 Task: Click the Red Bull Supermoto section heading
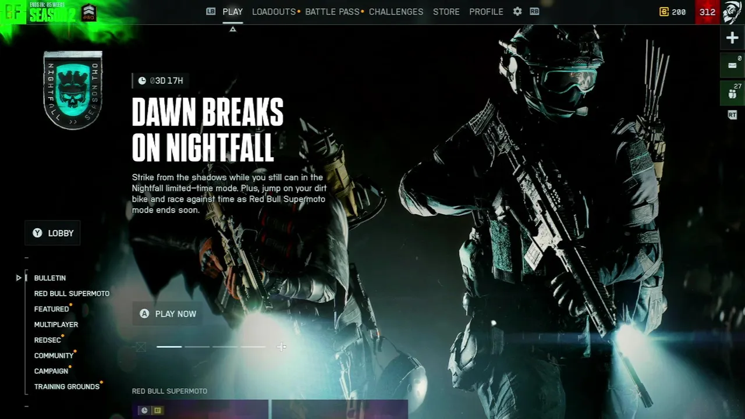[169, 391]
